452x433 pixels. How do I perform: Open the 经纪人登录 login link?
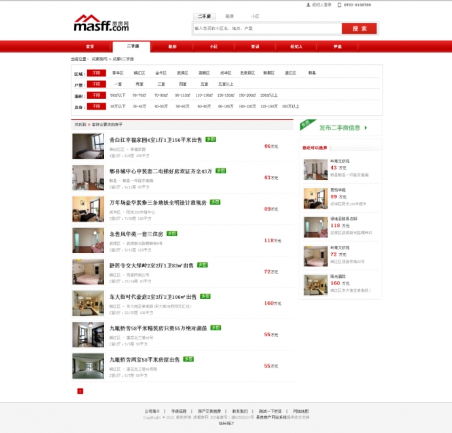pyautogui.click(x=322, y=5)
